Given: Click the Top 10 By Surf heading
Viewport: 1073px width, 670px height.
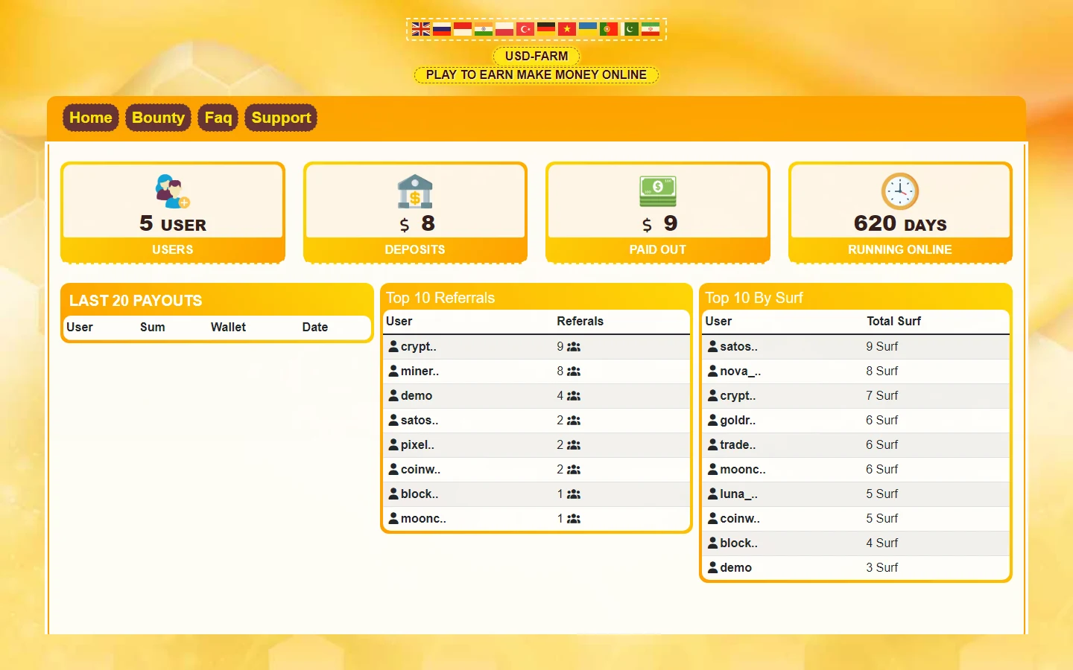Looking at the screenshot, I should (754, 298).
